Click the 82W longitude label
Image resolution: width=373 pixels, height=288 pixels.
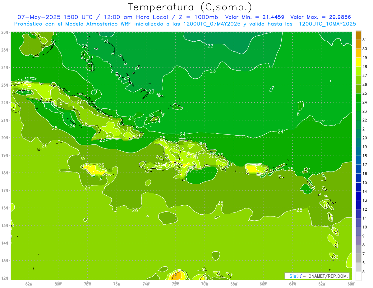point(29,284)
